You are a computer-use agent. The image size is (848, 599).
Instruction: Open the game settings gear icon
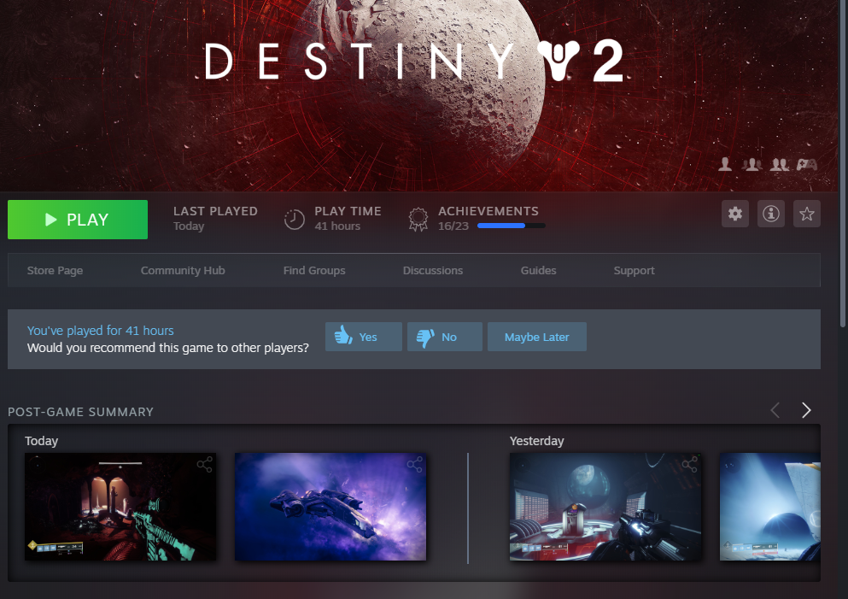(735, 214)
